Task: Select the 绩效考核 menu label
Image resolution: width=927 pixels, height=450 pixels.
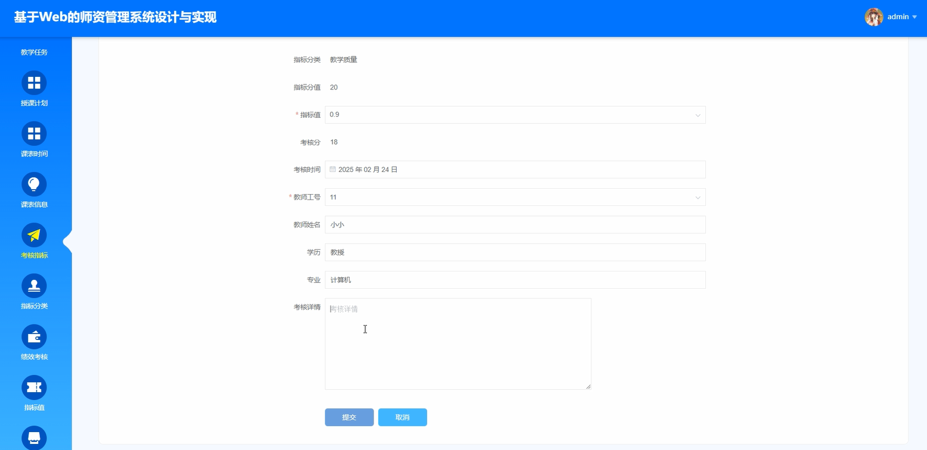Action: 34,357
